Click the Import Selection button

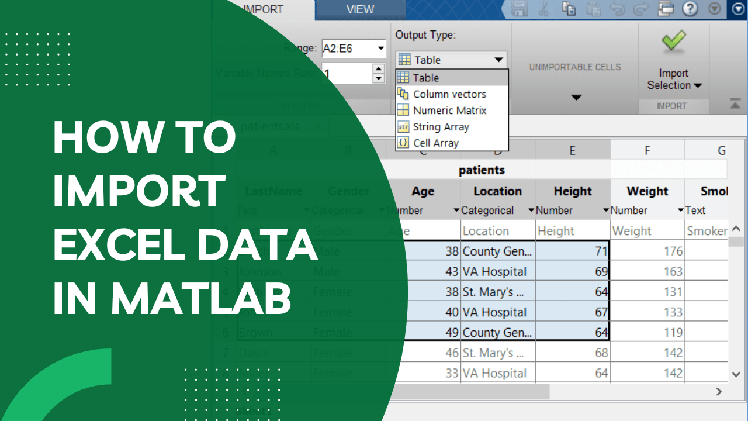point(673,79)
